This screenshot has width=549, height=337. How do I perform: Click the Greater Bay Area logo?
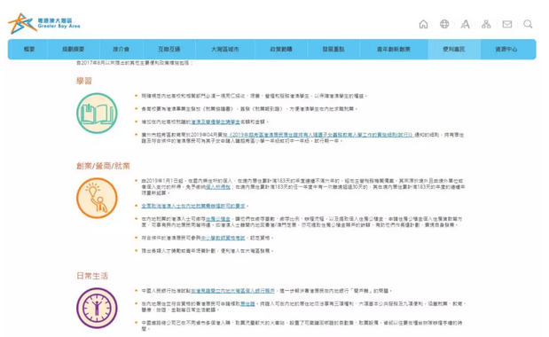click(x=44, y=23)
